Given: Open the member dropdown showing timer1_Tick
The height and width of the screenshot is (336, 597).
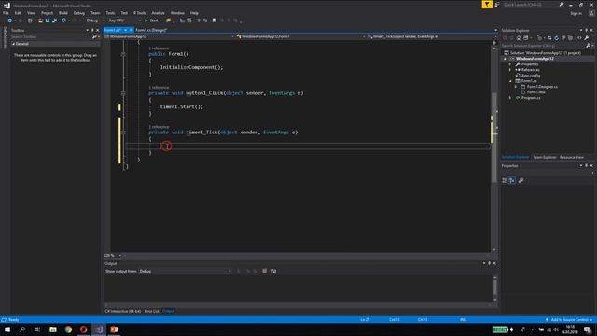Looking at the screenshot, I should pyautogui.click(x=431, y=36).
